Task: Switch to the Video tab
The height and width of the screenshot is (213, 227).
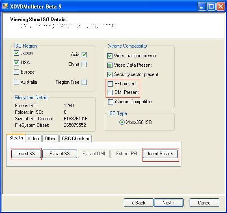Action: (33, 139)
